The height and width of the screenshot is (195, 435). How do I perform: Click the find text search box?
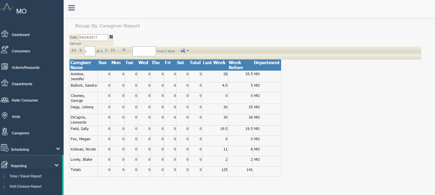coord(144,51)
